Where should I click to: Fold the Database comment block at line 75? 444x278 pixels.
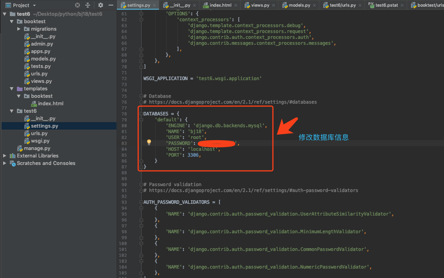pyautogui.click(x=141, y=96)
